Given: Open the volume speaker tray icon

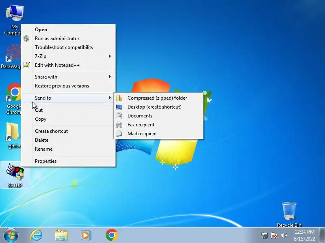Looking at the screenshot, I should coord(284,235).
